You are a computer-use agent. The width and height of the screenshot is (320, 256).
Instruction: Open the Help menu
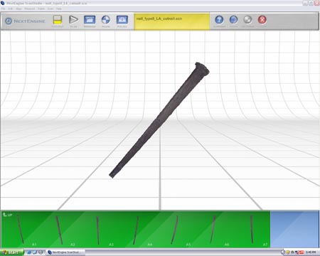click(59, 9)
